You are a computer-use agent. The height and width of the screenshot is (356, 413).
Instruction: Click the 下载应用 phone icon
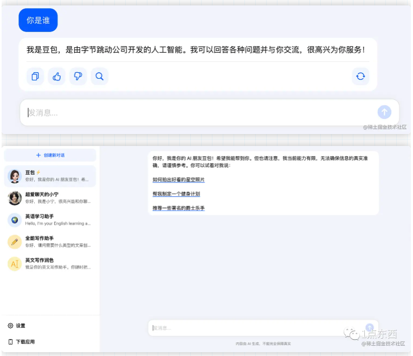point(10,342)
